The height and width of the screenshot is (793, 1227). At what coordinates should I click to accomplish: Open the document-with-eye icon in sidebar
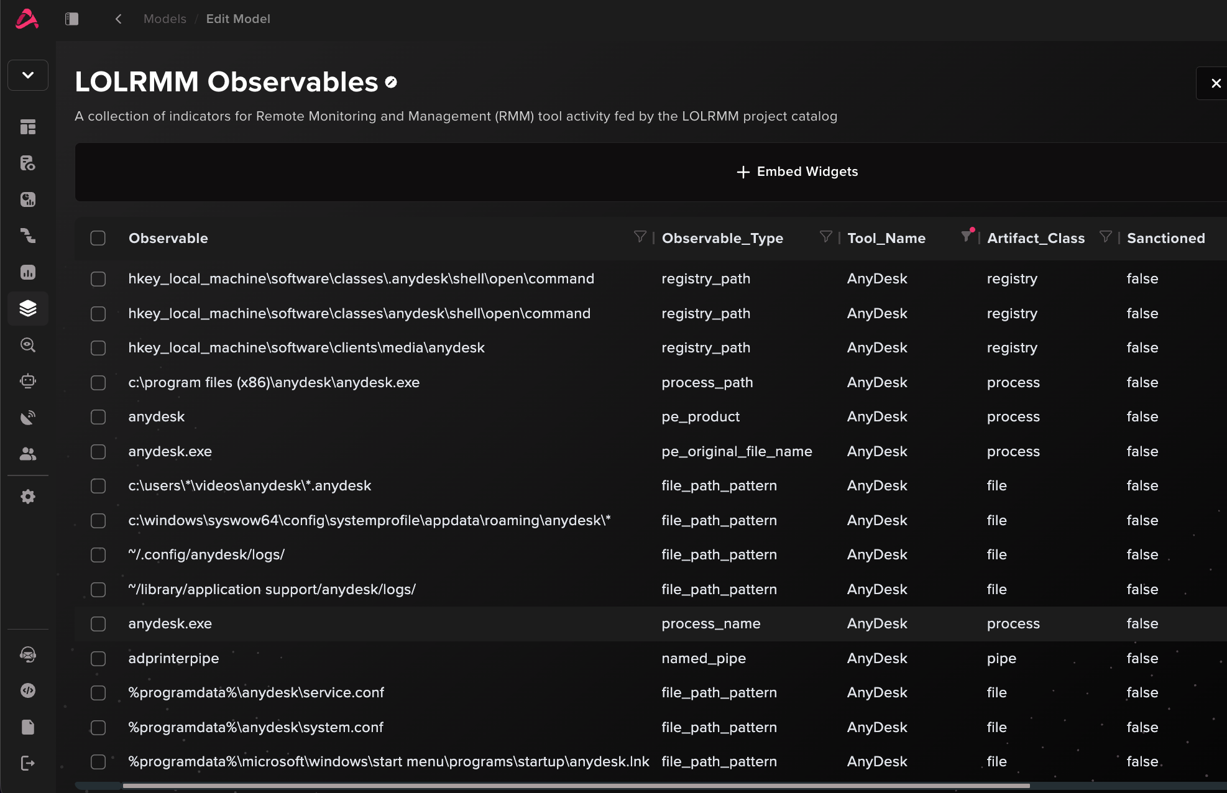(28, 163)
